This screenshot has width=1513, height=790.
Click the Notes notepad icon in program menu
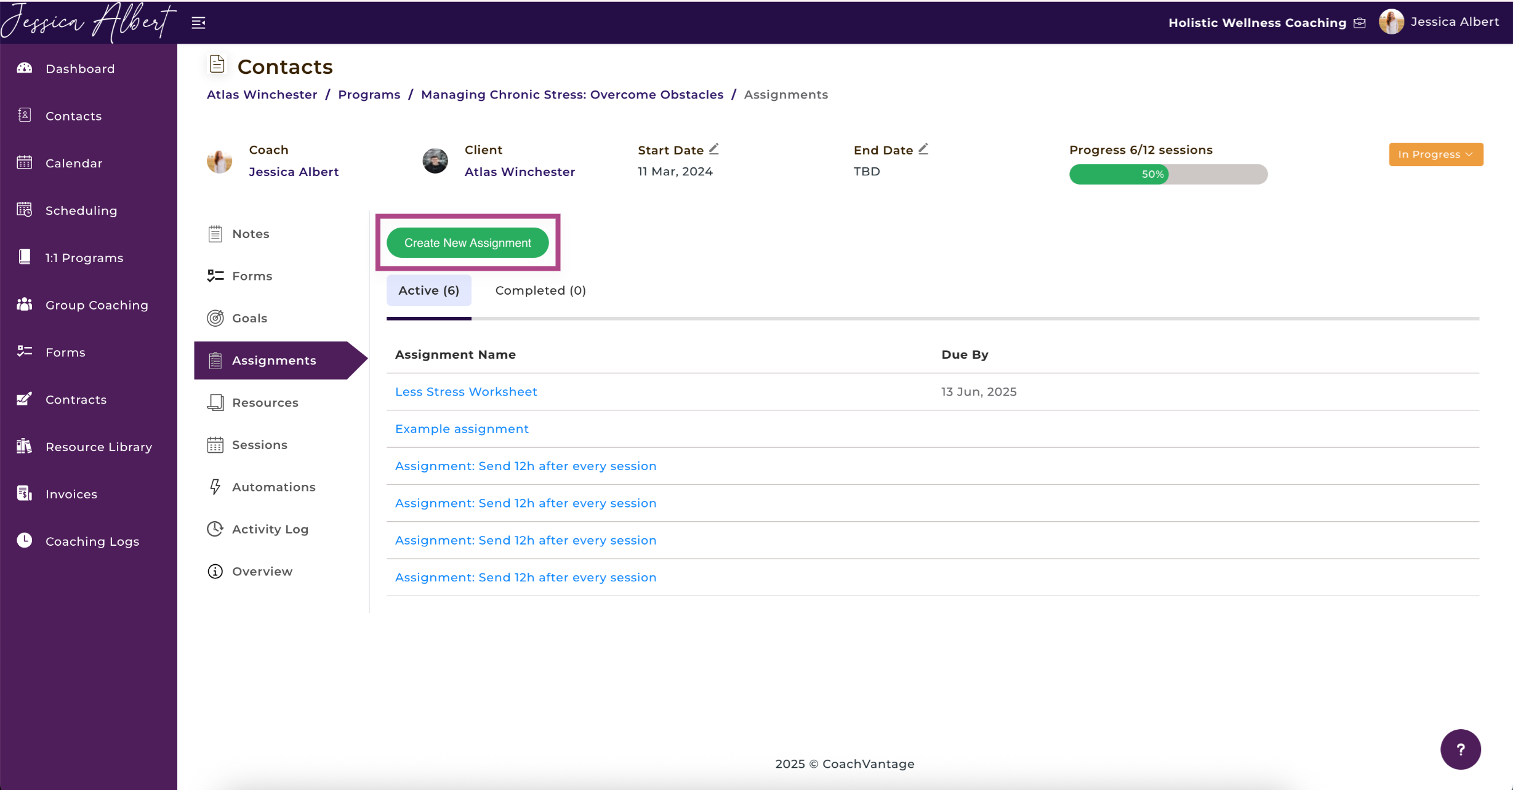click(215, 234)
